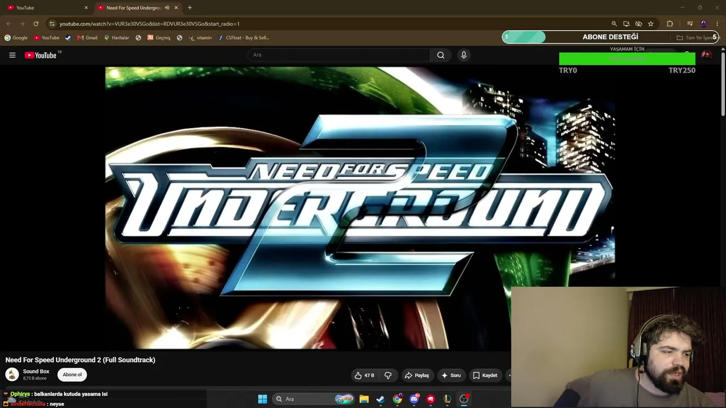
Task: Switch to Discord in the taskbar
Action: pyautogui.click(x=414, y=399)
